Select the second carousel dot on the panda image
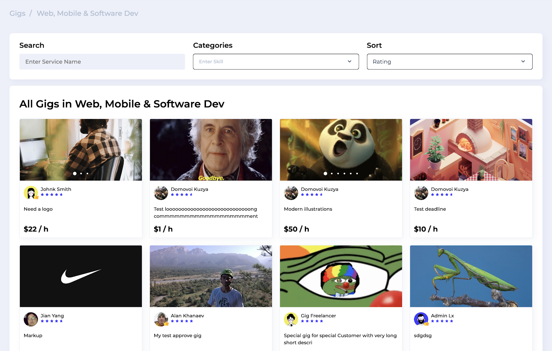 (x=332, y=173)
